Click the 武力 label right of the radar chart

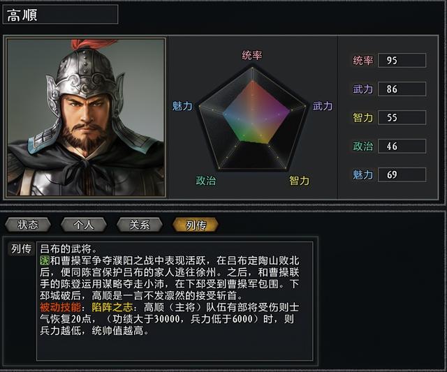323,106
